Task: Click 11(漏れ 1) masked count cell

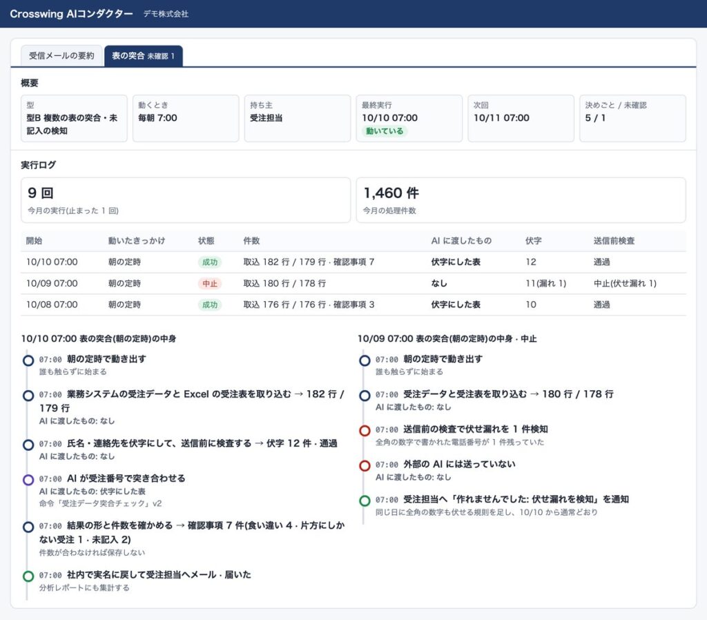Action: coord(545,284)
